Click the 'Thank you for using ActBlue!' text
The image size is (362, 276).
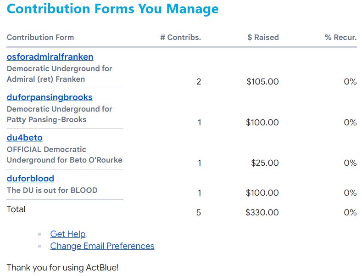tap(62, 268)
